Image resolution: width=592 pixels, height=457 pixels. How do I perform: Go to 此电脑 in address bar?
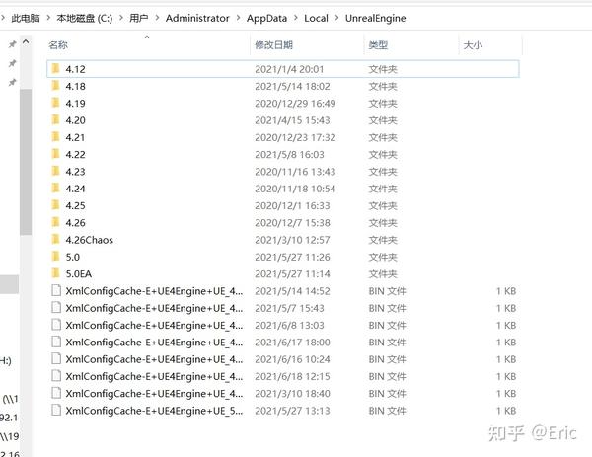tap(26, 18)
